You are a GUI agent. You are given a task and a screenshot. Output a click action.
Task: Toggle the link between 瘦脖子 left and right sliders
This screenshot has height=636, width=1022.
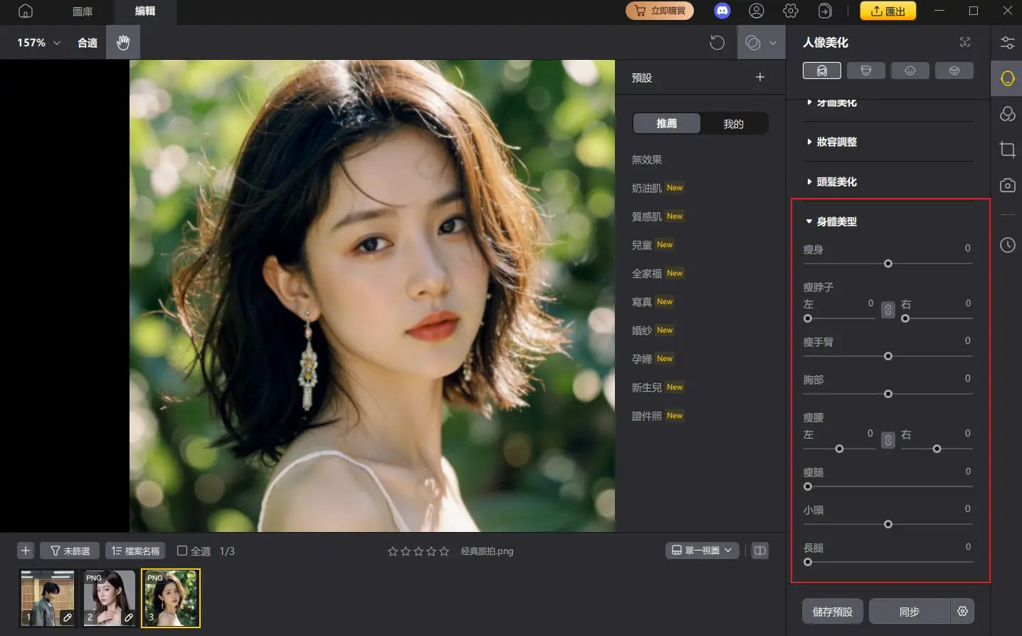click(887, 310)
